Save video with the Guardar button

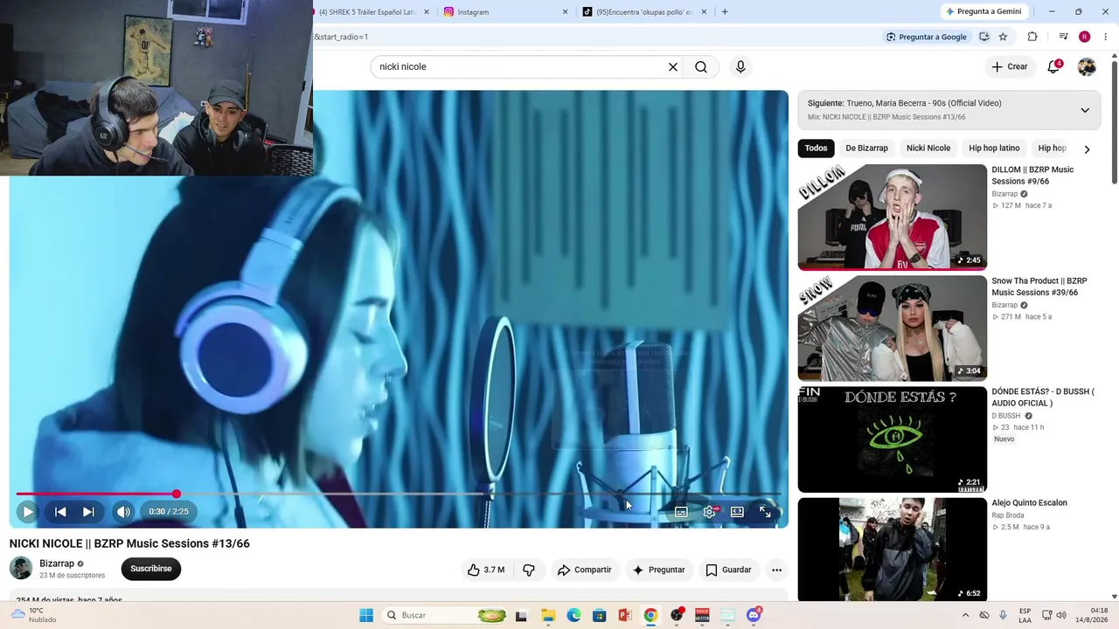pyautogui.click(x=729, y=570)
